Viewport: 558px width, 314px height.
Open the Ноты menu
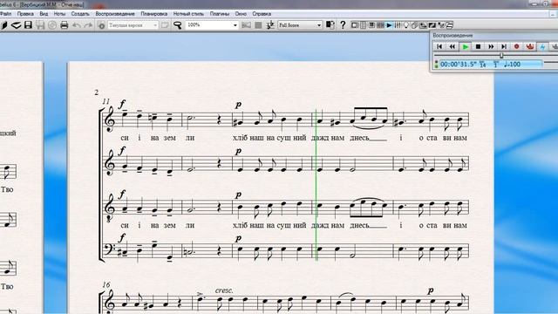[x=59, y=14]
